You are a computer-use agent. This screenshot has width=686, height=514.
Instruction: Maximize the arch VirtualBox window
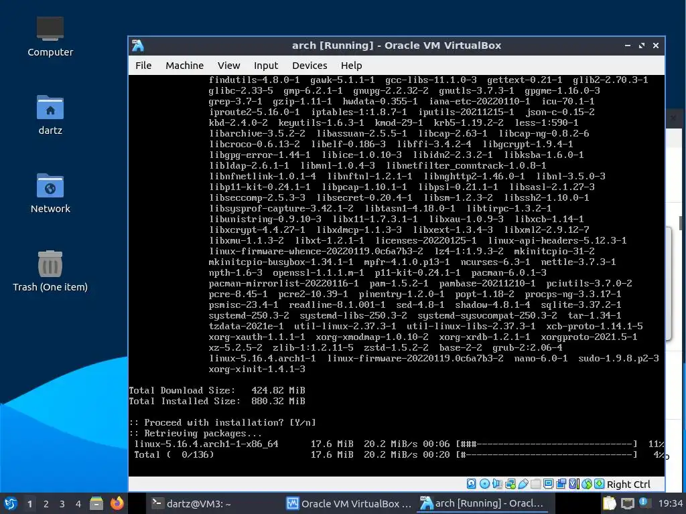(x=642, y=46)
